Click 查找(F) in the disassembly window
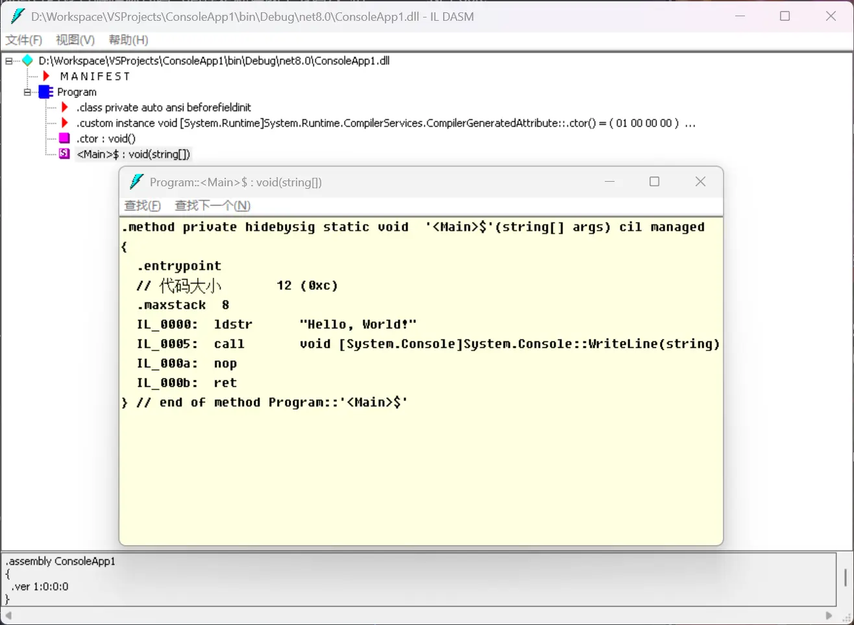 click(142, 206)
